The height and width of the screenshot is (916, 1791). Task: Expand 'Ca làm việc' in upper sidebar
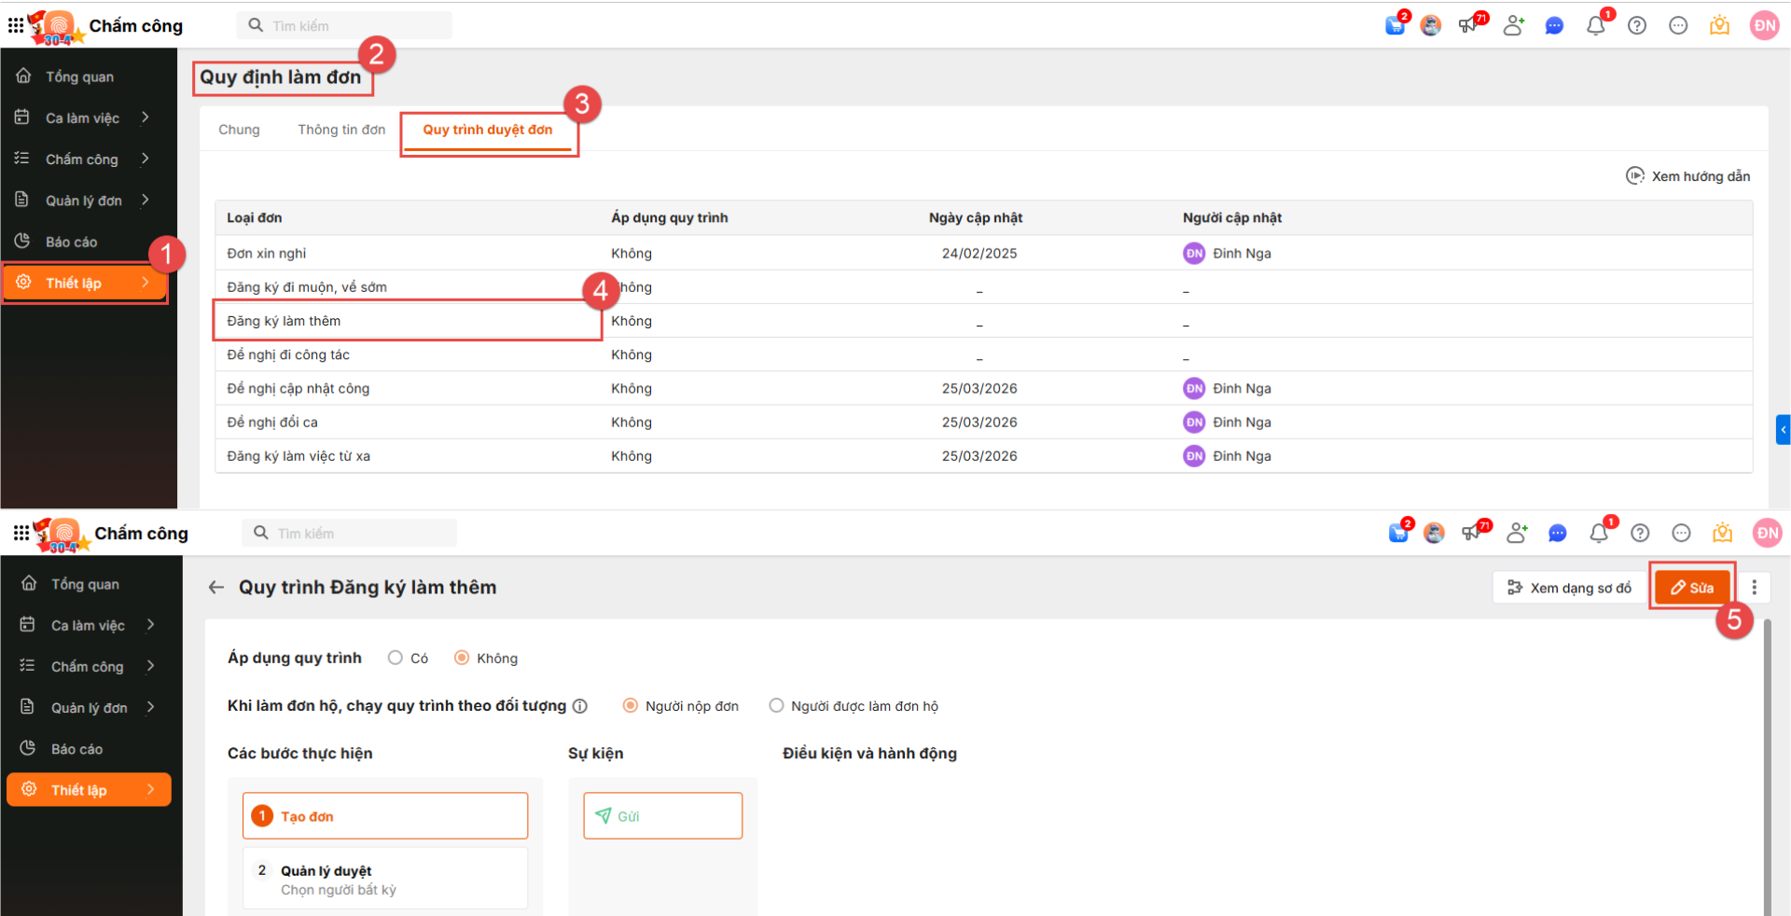[84, 118]
